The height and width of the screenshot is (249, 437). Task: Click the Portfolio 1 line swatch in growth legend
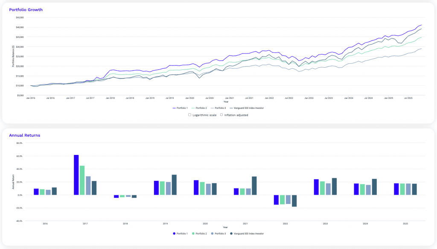point(174,109)
